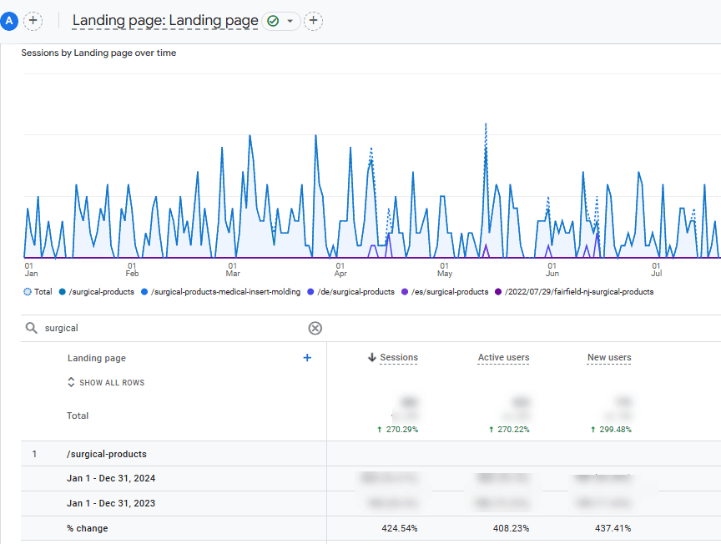
Task: Open the dropdown arrow beside the green checkmark
Action: tap(290, 21)
